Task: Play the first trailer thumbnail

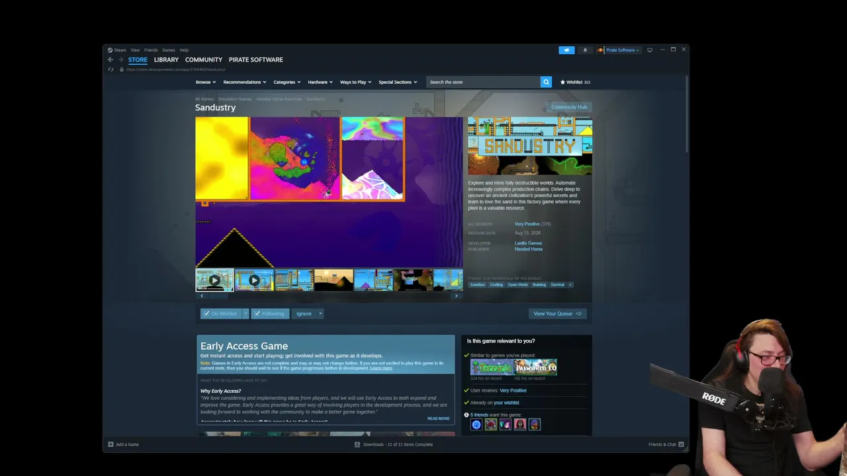Action: [214, 280]
